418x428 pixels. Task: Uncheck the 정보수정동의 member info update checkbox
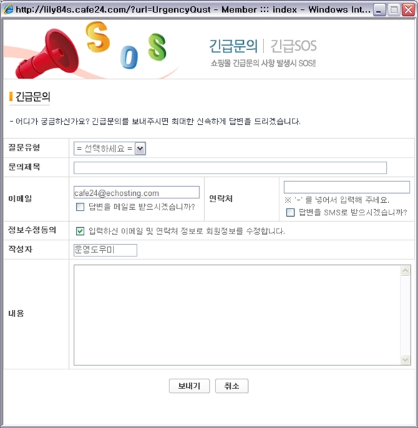coord(80,231)
